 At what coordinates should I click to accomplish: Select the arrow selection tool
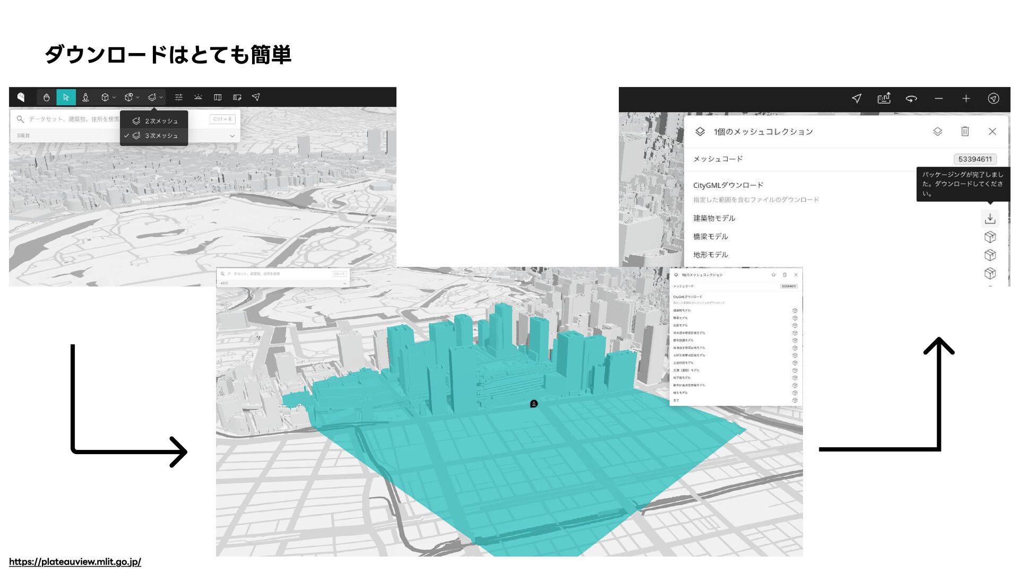point(66,97)
